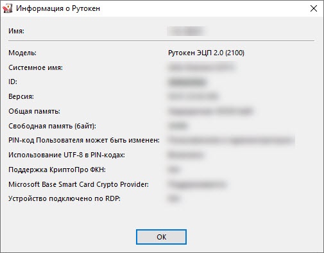Screen dimensions: 324x253
Task: Click the Rutoken app icon in title bar
Action: coord(8,8)
